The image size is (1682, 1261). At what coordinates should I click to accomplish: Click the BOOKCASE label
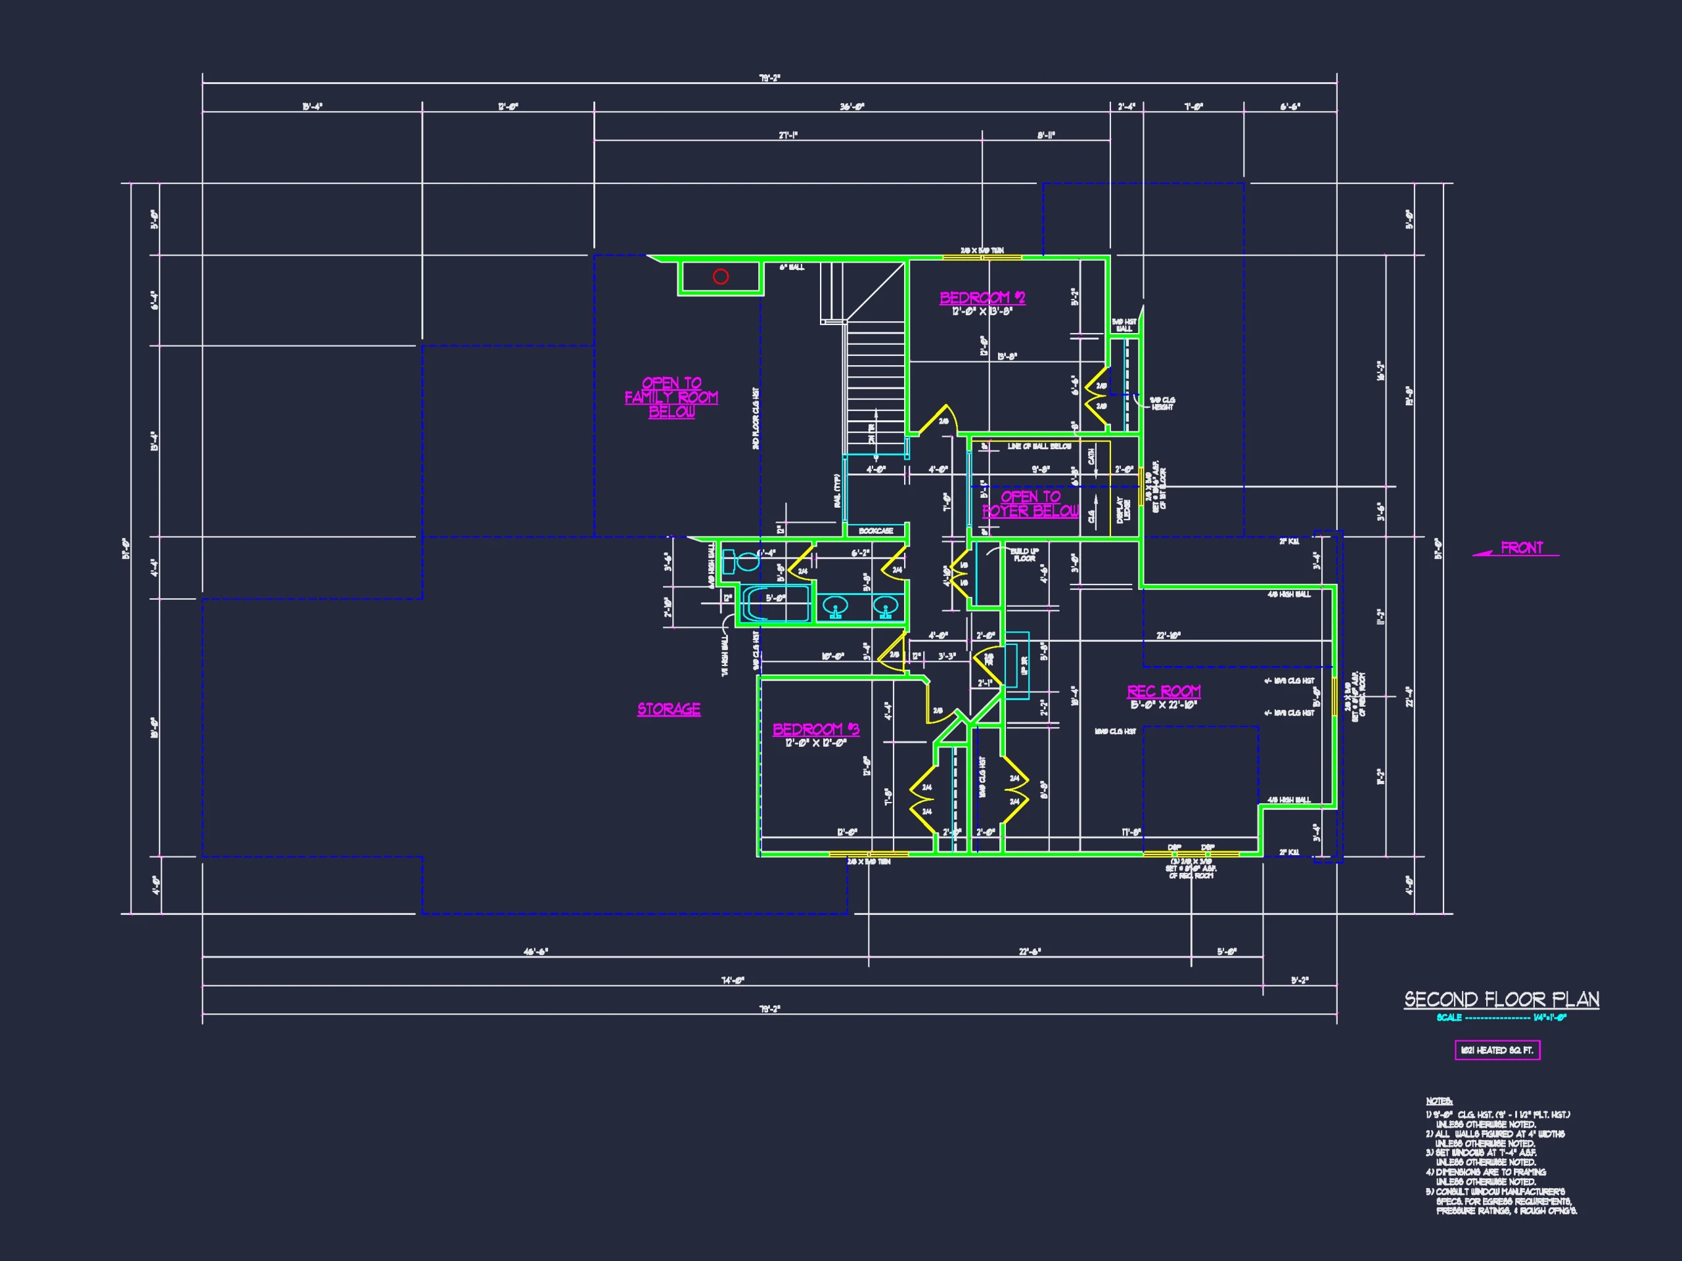tap(876, 531)
